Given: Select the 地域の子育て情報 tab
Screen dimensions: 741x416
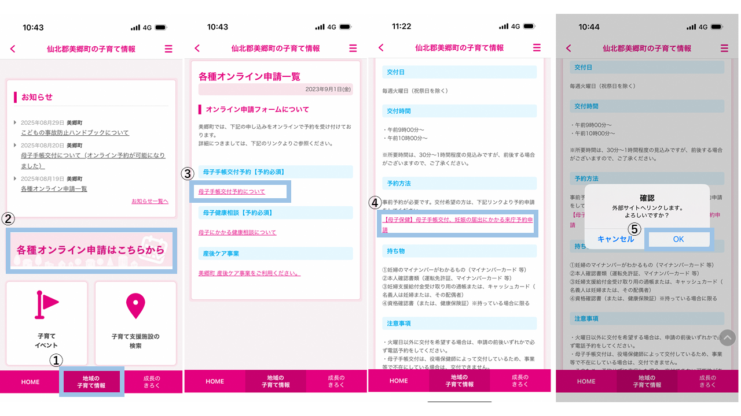Looking at the screenshot, I should (91, 382).
